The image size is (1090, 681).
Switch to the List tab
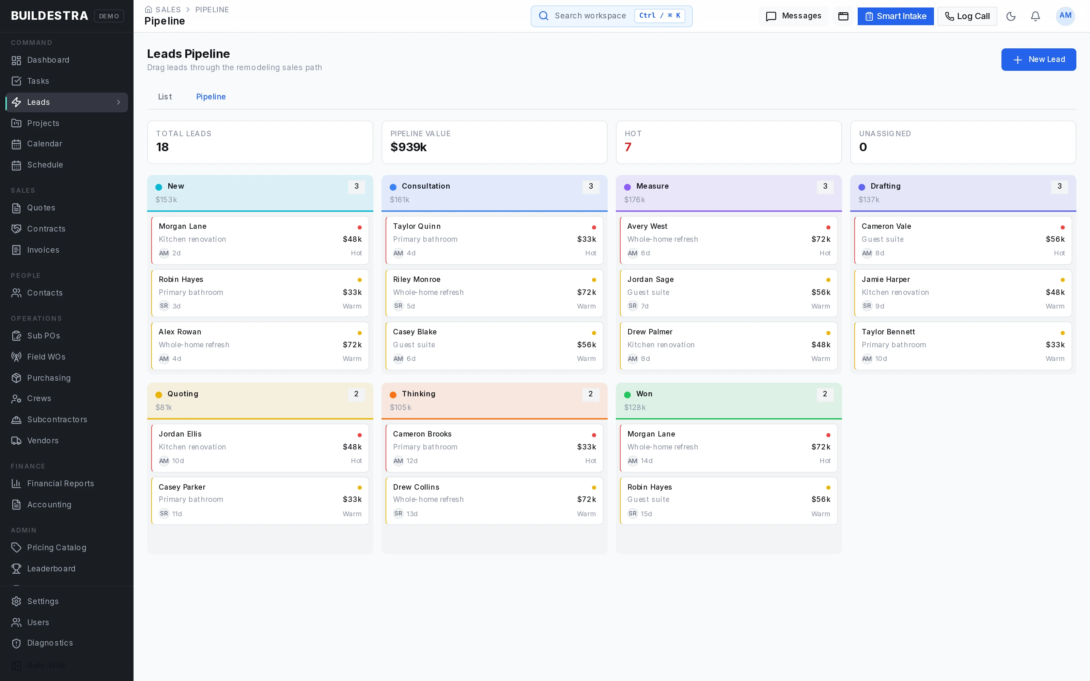point(165,97)
